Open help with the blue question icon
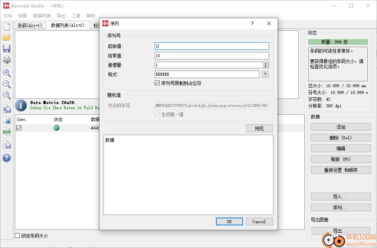377x248 pixels. pos(6,158)
